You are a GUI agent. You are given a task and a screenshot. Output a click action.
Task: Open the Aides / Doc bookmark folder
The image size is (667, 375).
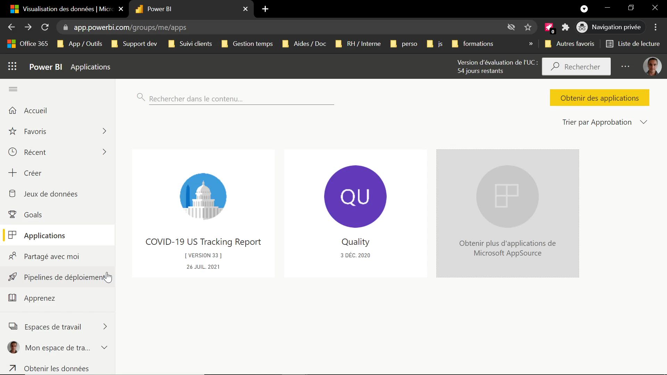[x=304, y=44]
